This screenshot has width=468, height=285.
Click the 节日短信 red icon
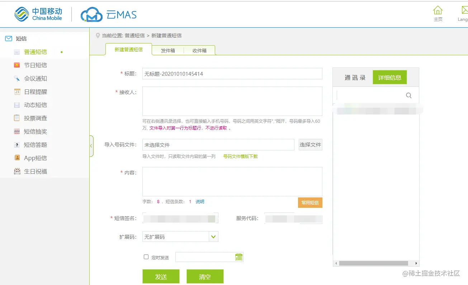17,65
